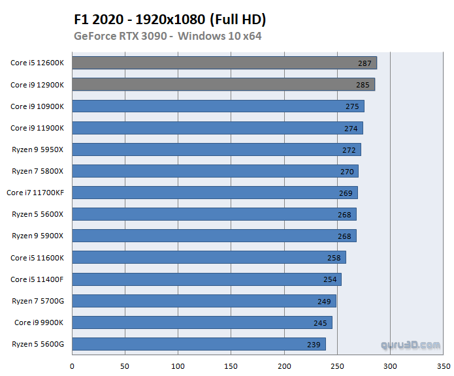Click the value 269 on the bar
The width and height of the screenshot is (454, 376).
[346, 193]
